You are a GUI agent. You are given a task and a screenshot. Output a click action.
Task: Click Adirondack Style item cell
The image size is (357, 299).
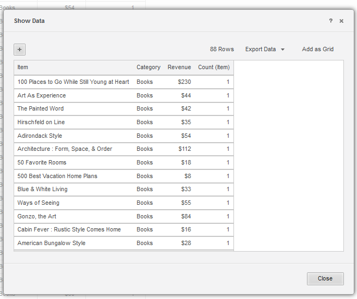pyautogui.click(x=40, y=136)
